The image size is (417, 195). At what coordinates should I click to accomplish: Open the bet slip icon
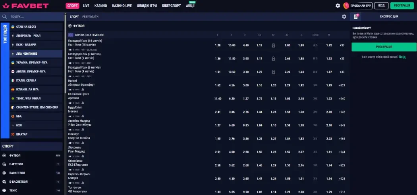pyautogui.click(x=355, y=17)
